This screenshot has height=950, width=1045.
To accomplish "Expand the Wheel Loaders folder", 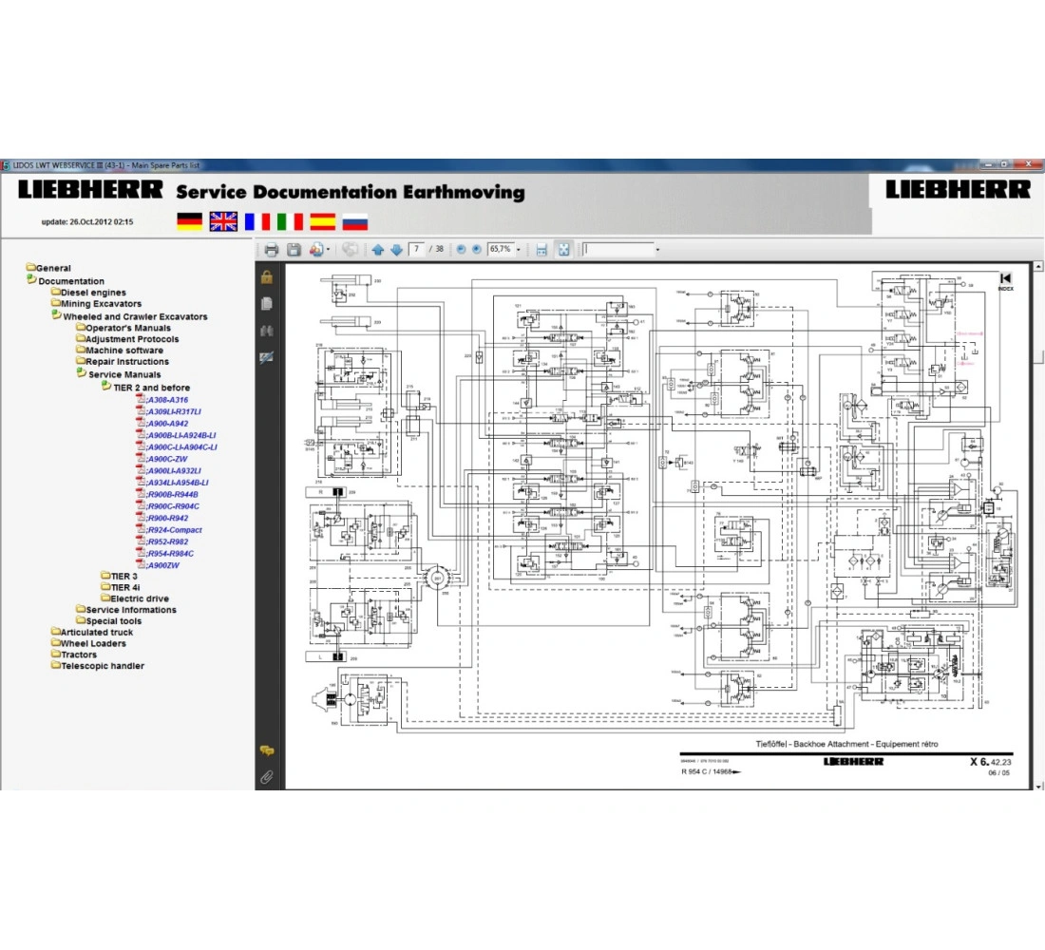I will [x=88, y=643].
